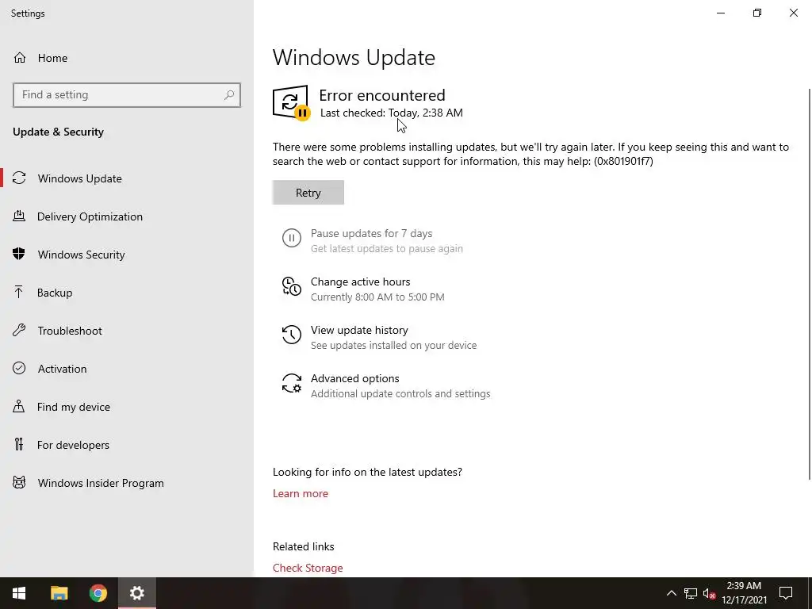Screen dimensions: 812x609
Task: Click the network status tray icon
Action: tap(691, 593)
